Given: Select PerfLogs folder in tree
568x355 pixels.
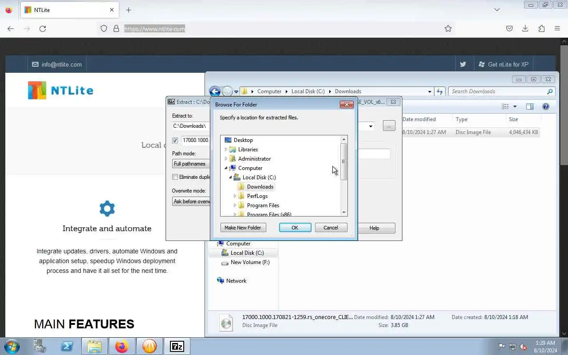Looking at the screenshot, I should point(257,196).
